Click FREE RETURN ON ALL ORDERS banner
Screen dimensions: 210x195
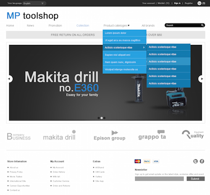(x=73, y=35)
